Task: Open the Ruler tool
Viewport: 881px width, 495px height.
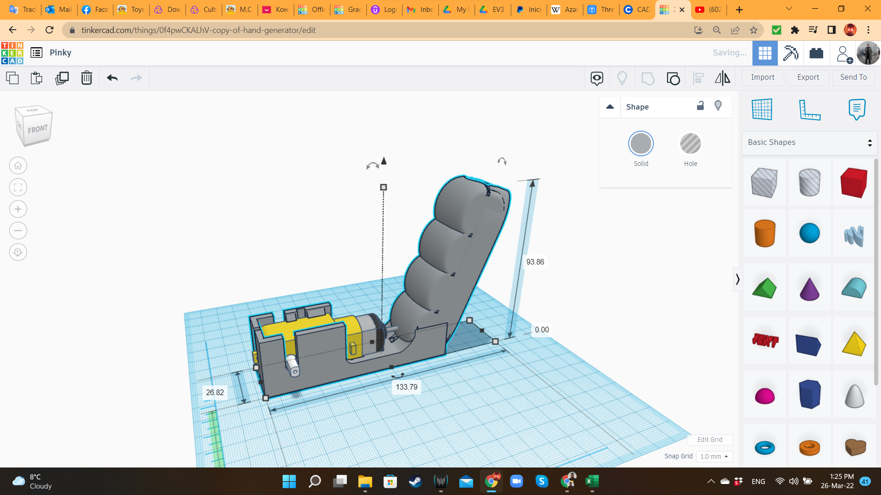Action: (809, 110)
